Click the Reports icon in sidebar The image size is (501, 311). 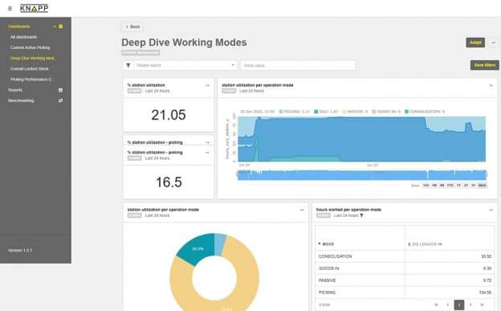point(61,90)
